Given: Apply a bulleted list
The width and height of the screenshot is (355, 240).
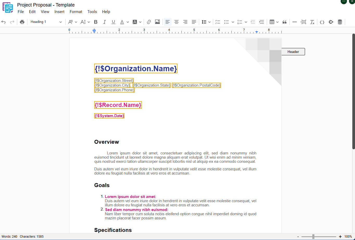Looking at the screenshot, I should (227, 22).
